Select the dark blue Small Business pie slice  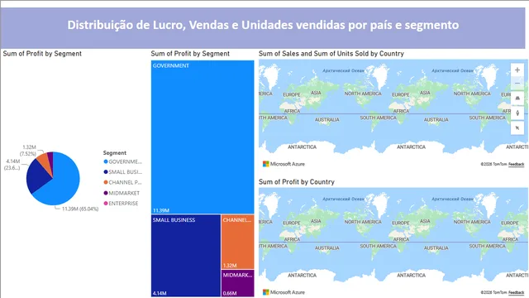click(x=38, y=175)
